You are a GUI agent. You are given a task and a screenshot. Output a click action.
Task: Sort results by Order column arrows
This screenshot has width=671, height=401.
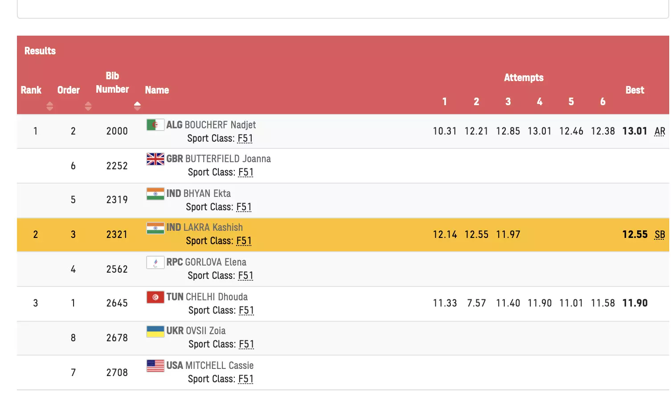click(88, 106)
